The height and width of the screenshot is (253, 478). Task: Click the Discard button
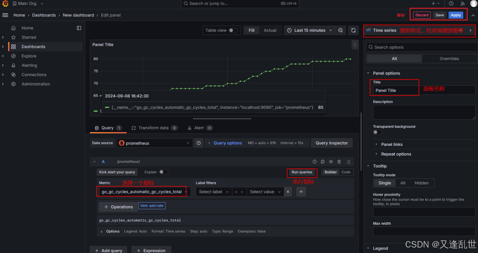coord(422,15)
